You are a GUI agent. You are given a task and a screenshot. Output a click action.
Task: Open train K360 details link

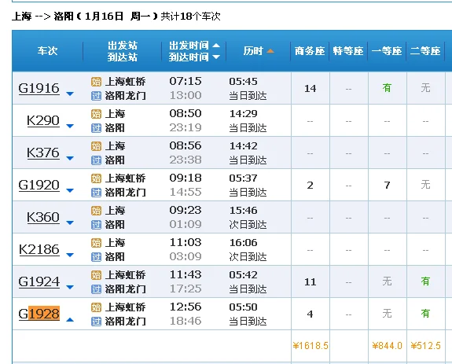coord(43,217)
